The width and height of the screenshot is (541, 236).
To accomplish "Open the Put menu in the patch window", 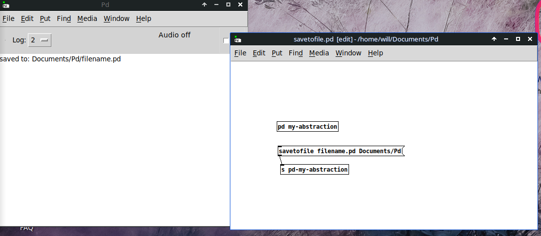I will pyautogui.click(x=277, y=53).
